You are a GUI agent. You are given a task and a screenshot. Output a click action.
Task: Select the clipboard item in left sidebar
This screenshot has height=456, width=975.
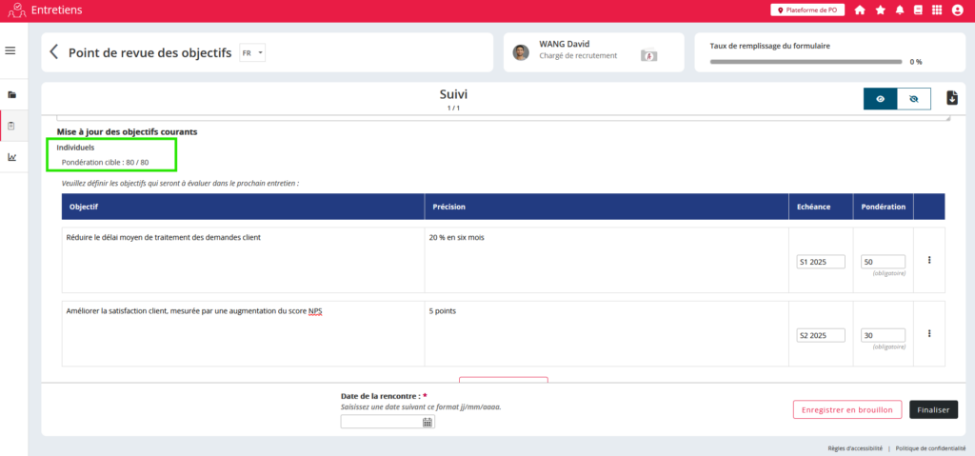(x=12, y=126)
